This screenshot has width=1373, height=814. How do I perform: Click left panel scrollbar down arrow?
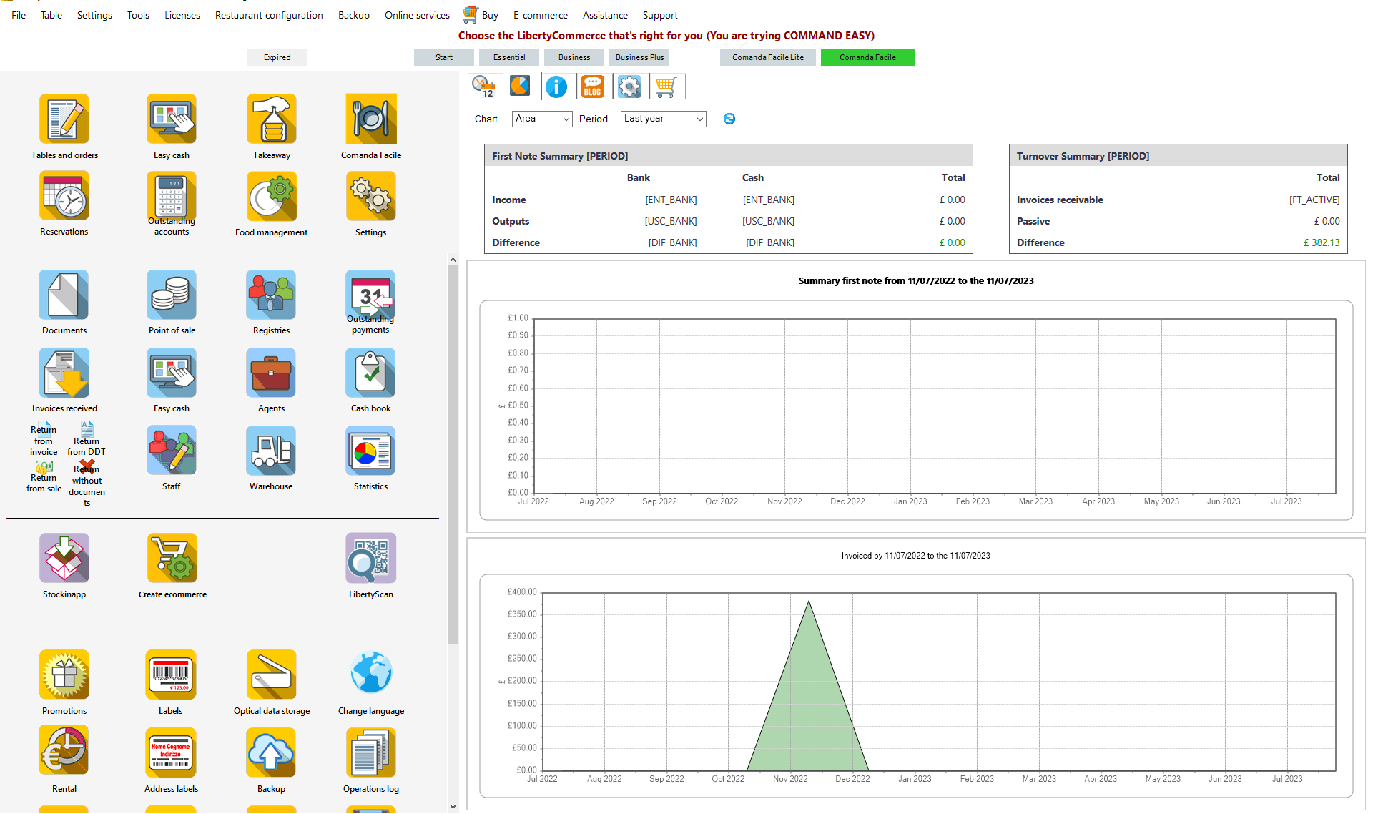tap(453, 806)
